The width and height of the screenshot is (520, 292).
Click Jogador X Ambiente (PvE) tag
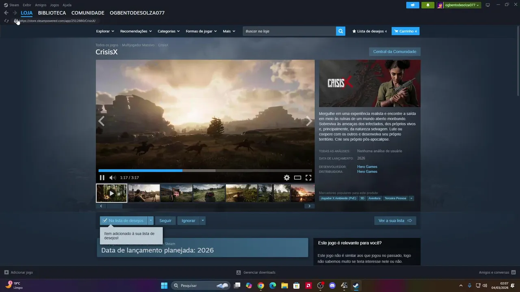click(338, 198)
